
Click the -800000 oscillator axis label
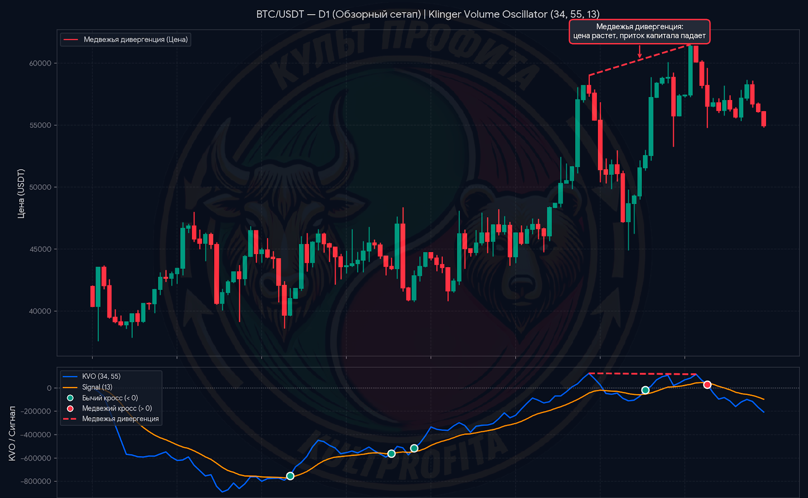(36, 481)
